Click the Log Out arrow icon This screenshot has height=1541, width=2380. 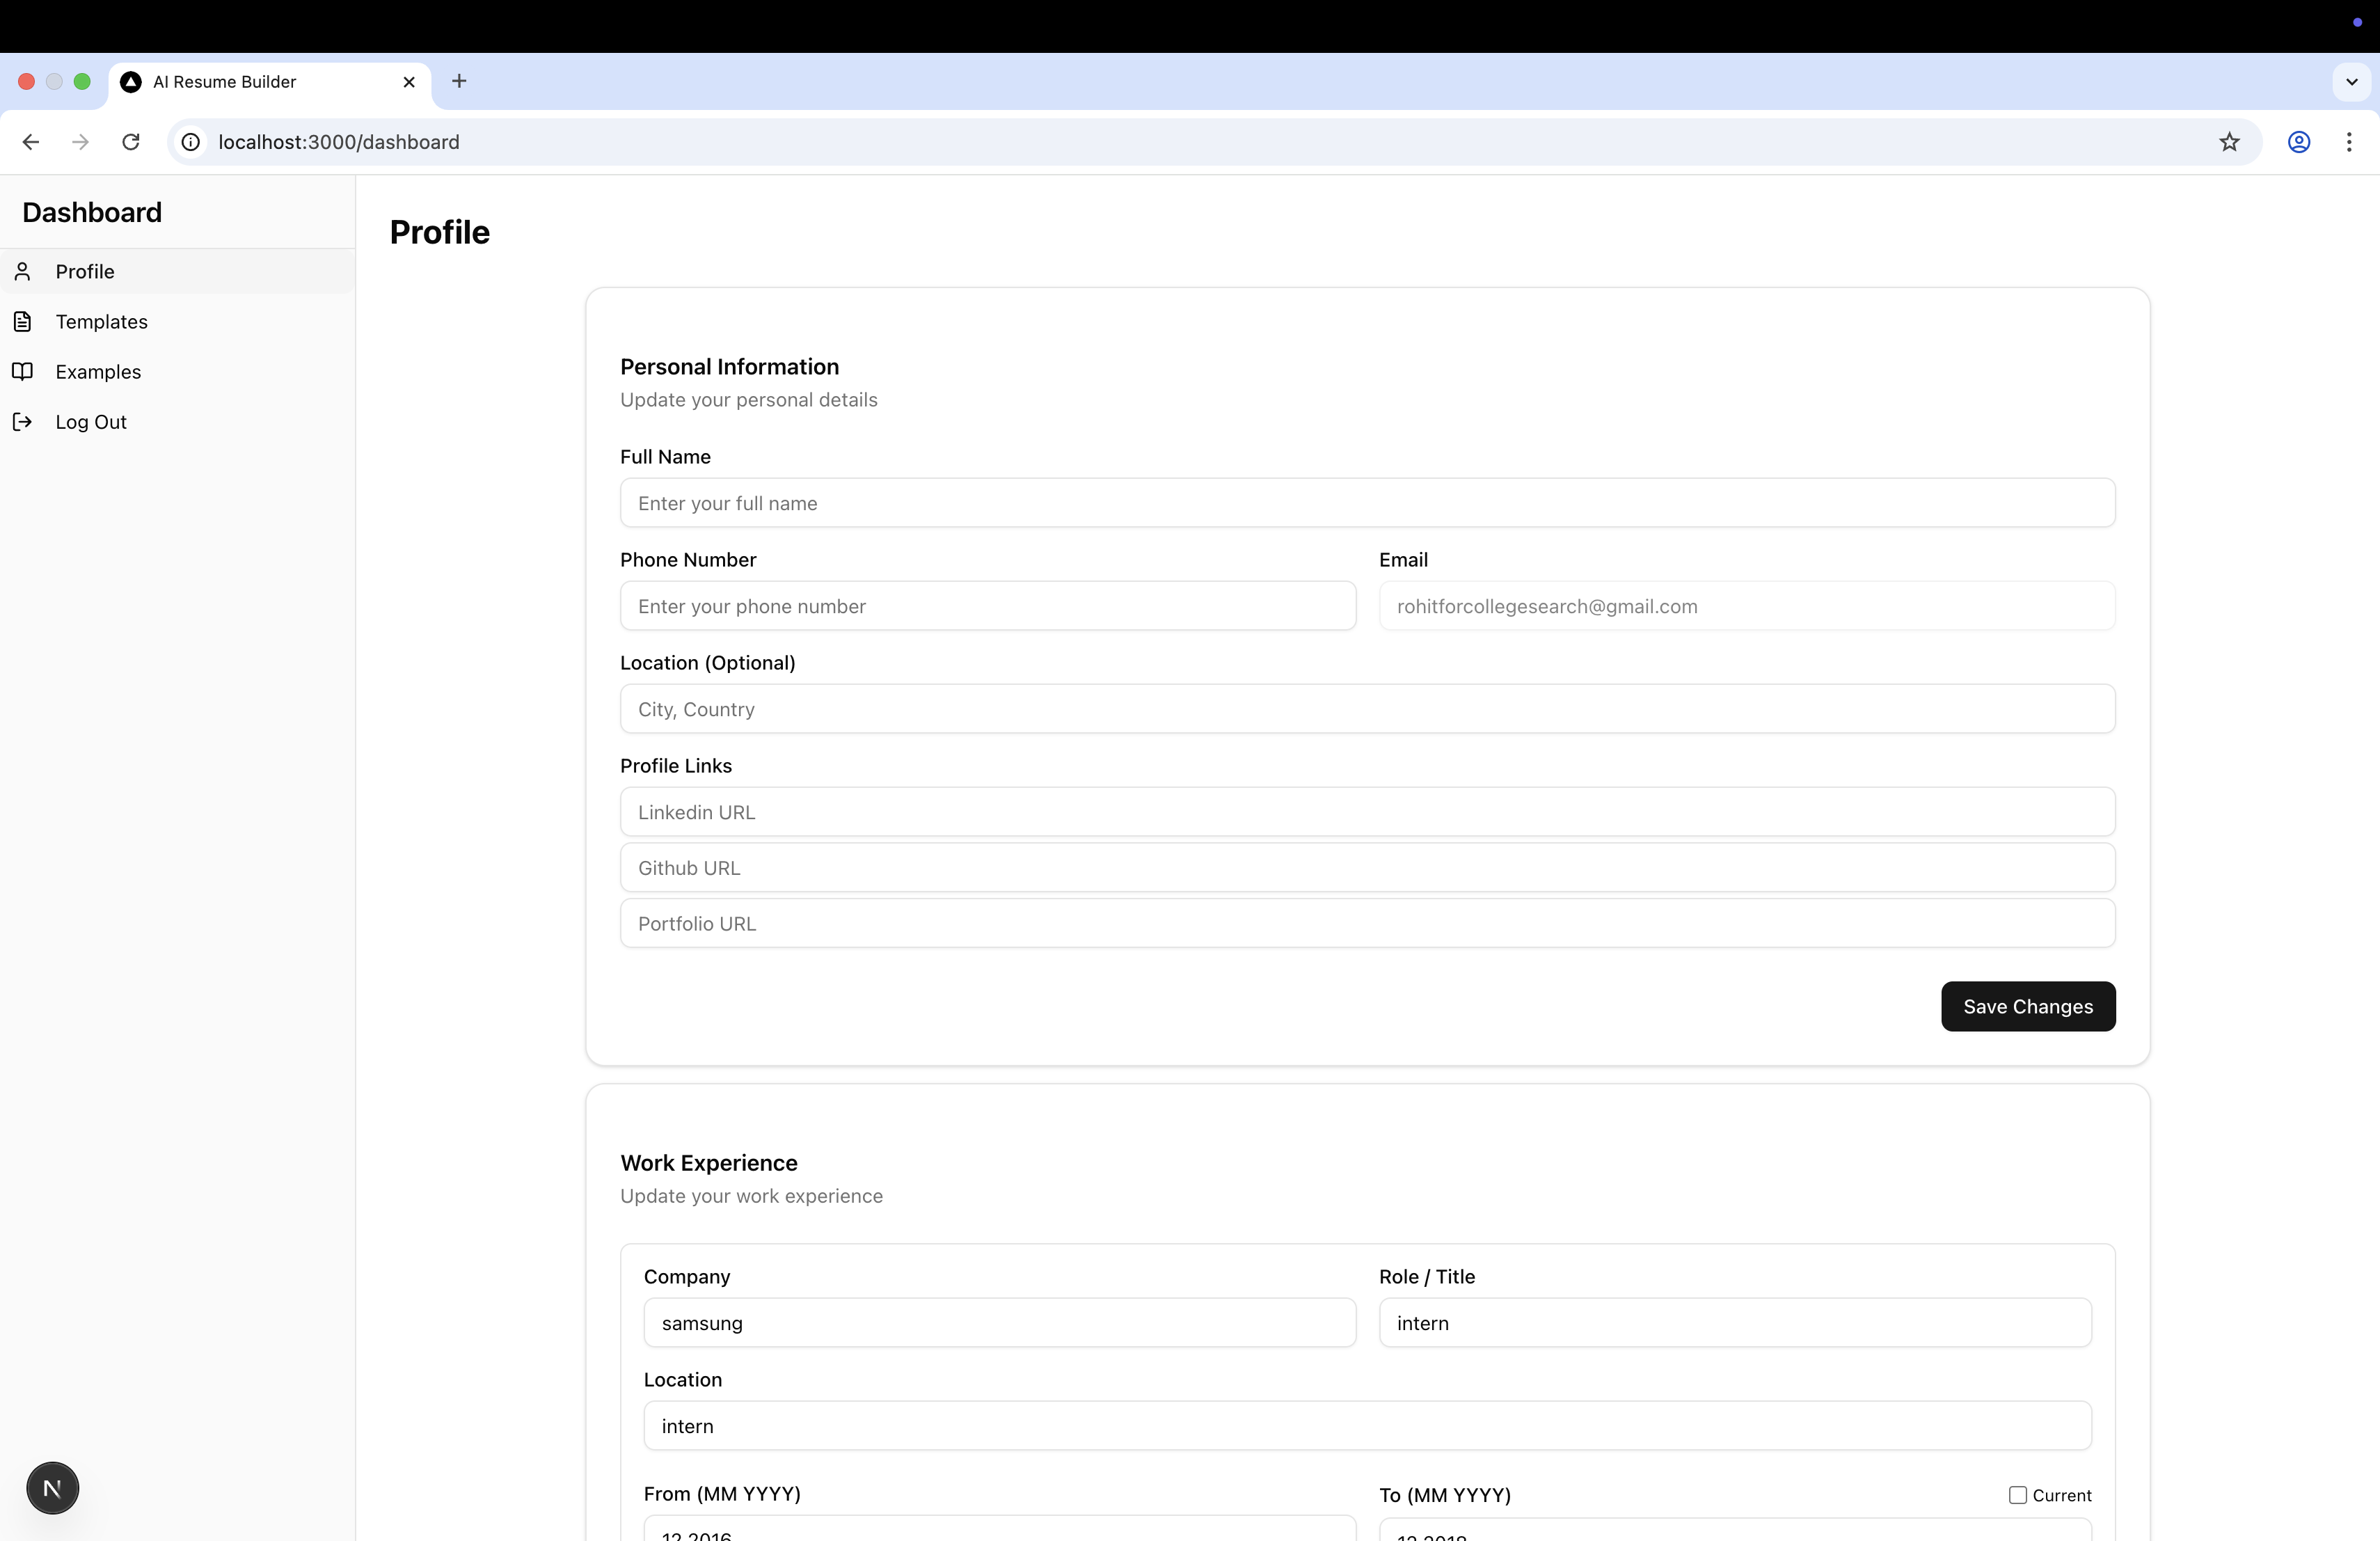point(23,422)
